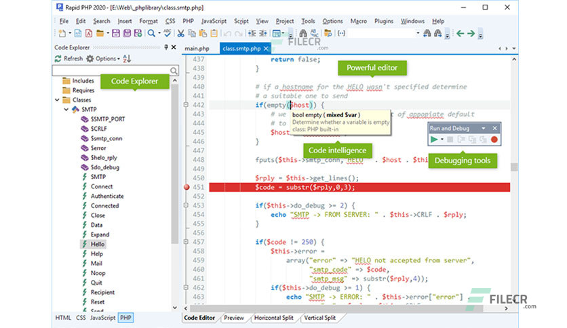Click the Save As icon with plus
Viewport: 567px width, 328px height.
coord(138,34)
